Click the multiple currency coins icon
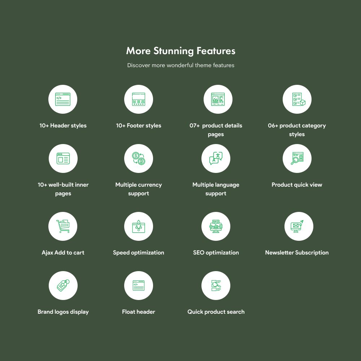This screenshot has width=361, height=361. [x=139, y=158]
